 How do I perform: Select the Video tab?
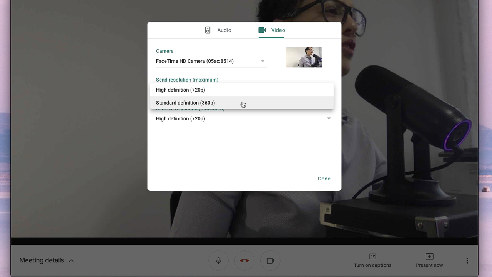coord(271,30)
